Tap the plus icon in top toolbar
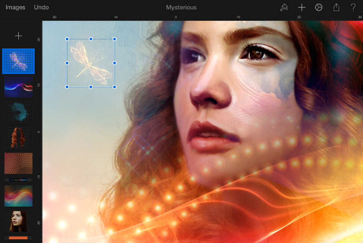 click(302, 8)
